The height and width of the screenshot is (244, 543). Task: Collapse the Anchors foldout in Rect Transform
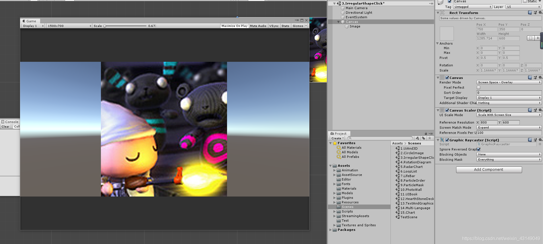437,43
